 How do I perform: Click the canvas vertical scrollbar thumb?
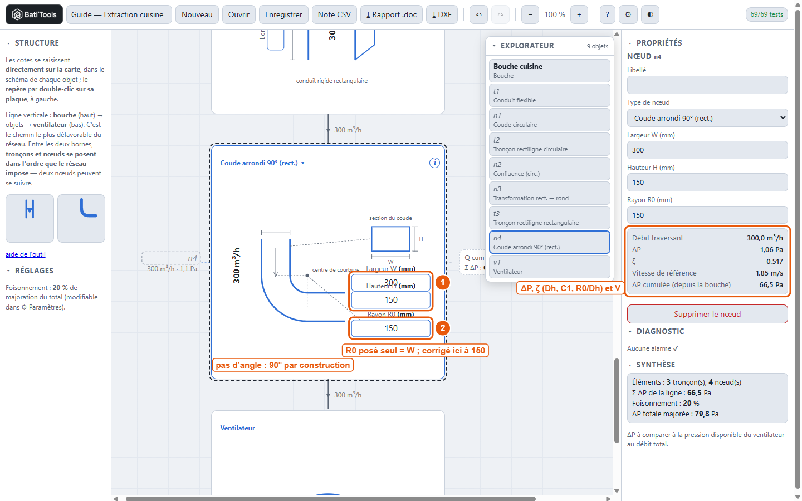[617, 401]
